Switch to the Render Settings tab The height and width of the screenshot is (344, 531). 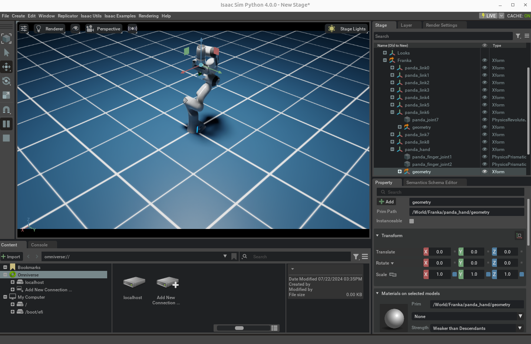click(441, 25)
